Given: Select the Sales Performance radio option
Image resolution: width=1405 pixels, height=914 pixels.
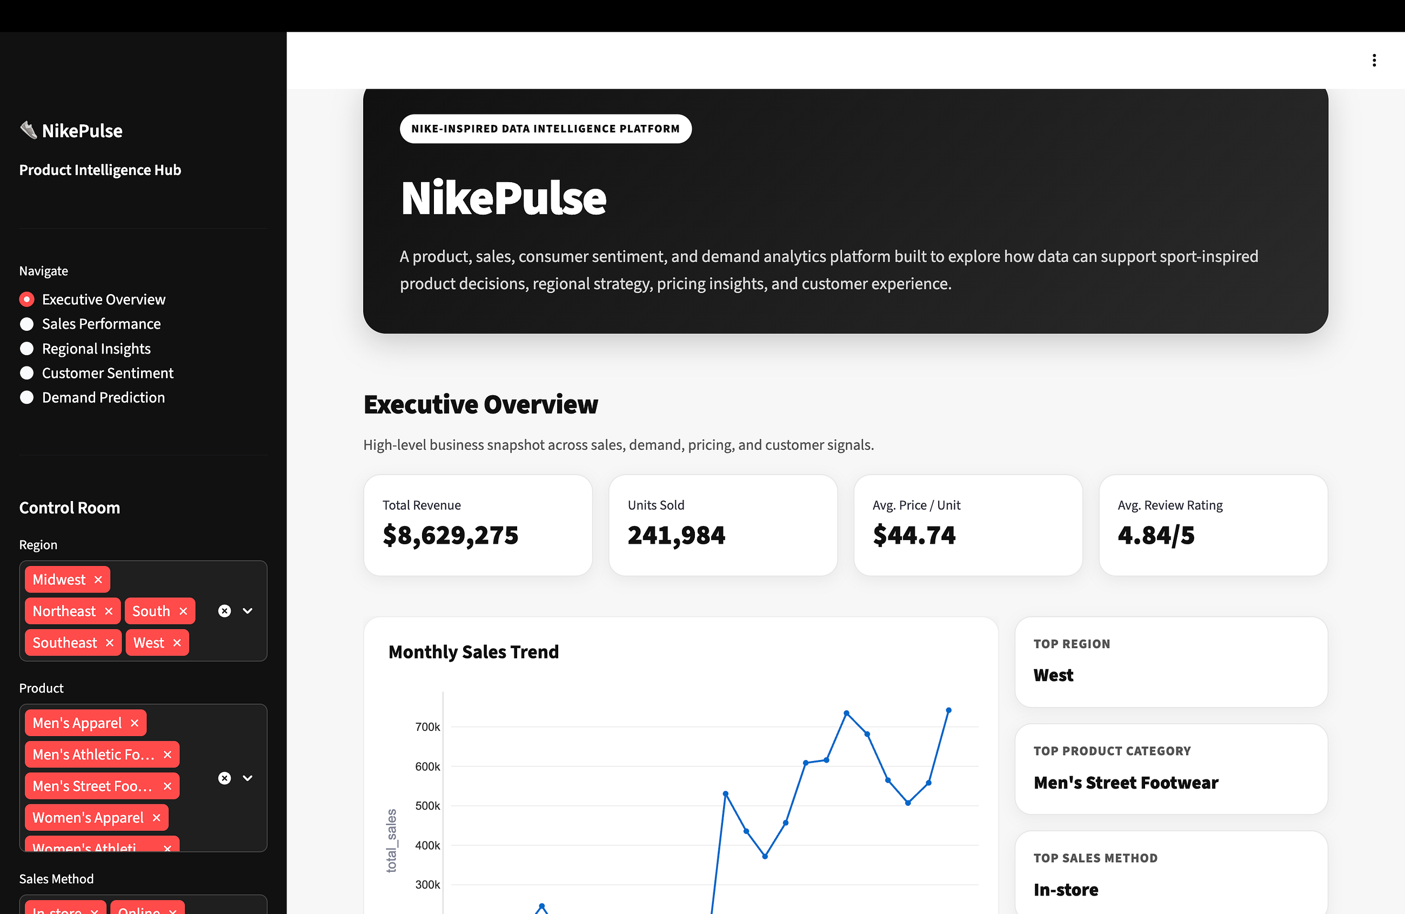Looking at the screenshot, I should pos(26,324).
